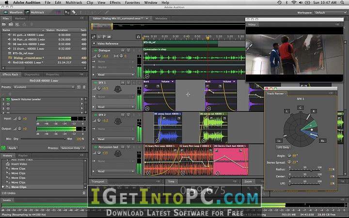Click the Percussion bed volume knob
349x218 pixels.
(99, 153)
